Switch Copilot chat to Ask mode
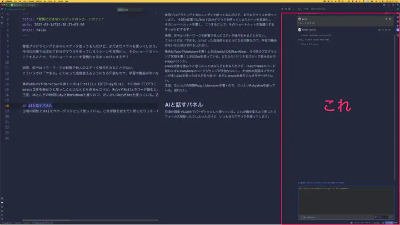 (299, 9)
